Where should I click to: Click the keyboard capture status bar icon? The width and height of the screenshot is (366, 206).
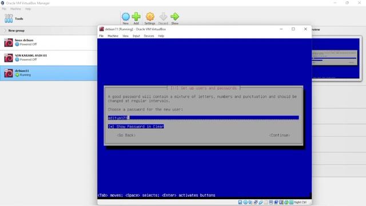pos(291,202)
